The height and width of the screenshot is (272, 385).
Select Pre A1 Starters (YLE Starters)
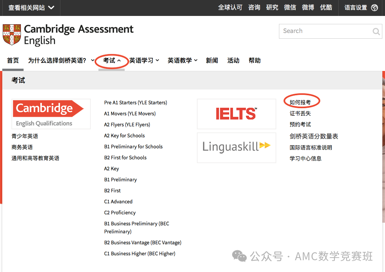[x=136, y=103]
